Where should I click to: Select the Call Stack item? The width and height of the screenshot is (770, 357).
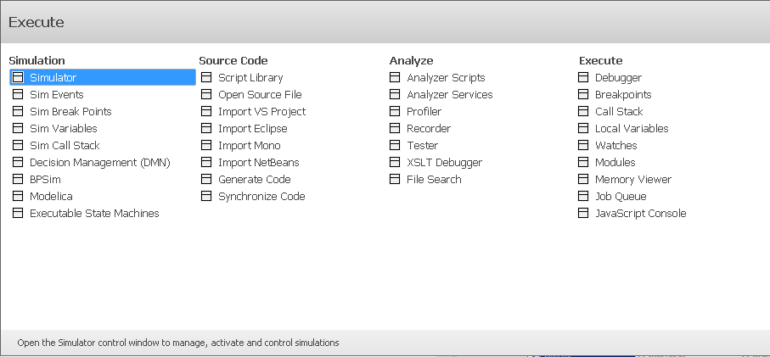pos(619,112)
